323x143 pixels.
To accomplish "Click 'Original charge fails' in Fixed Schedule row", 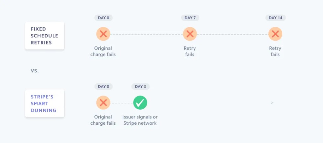I will tap(103, 51).
